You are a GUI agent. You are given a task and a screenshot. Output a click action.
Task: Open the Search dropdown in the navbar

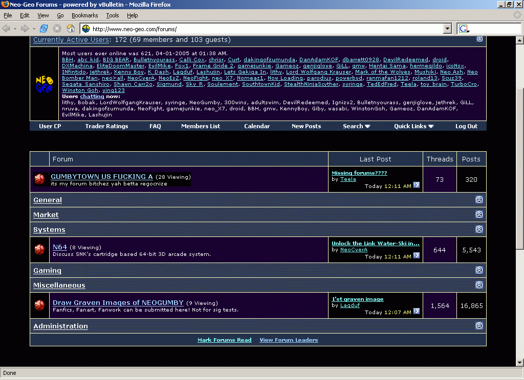coord(357,126)
